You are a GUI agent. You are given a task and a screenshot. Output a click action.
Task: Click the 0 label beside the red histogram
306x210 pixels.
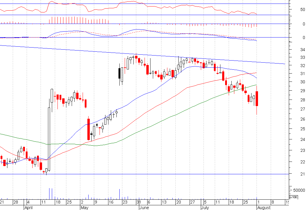(x=304, y=24)
